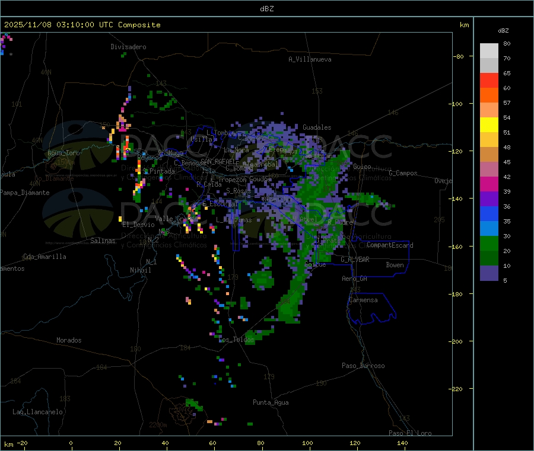This screenshot has height=451, width=534.
Task: Click the dBZ heading above the color scale
Action: coord(503,31)
